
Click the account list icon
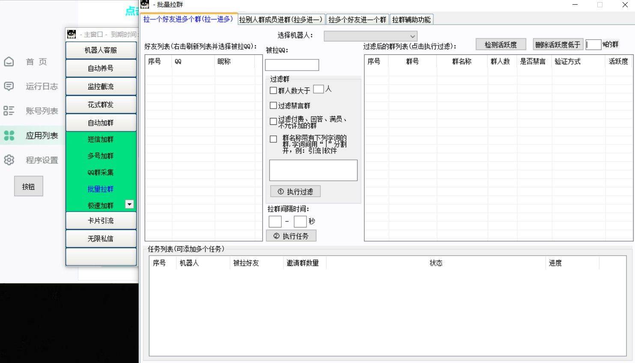point(9,111)
